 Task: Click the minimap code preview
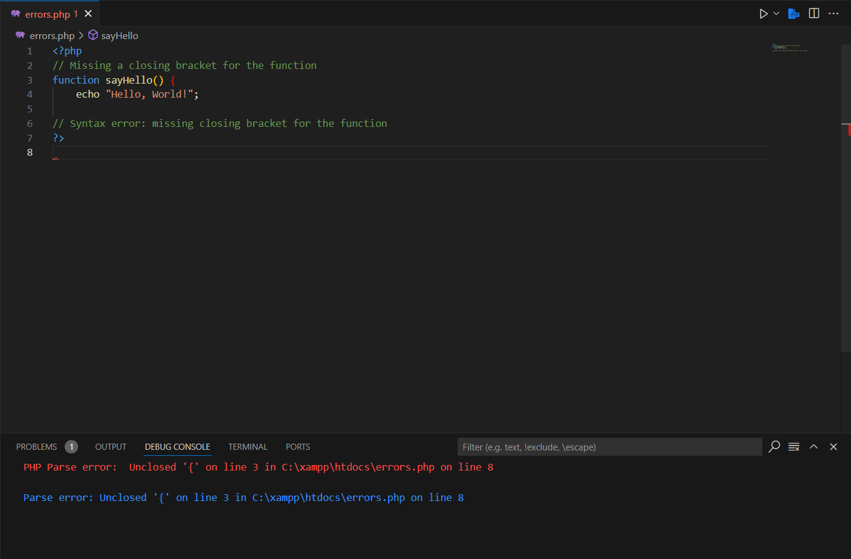click(x=789, y=48)
